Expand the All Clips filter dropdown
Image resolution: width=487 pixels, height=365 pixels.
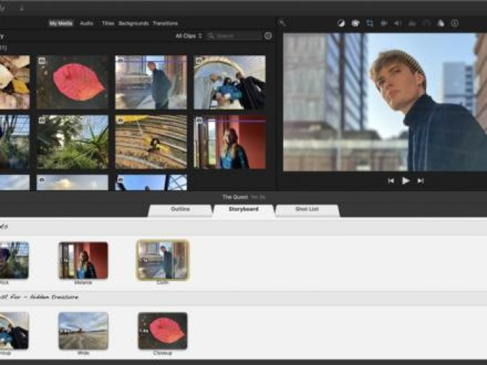click(x=188, y=36)
